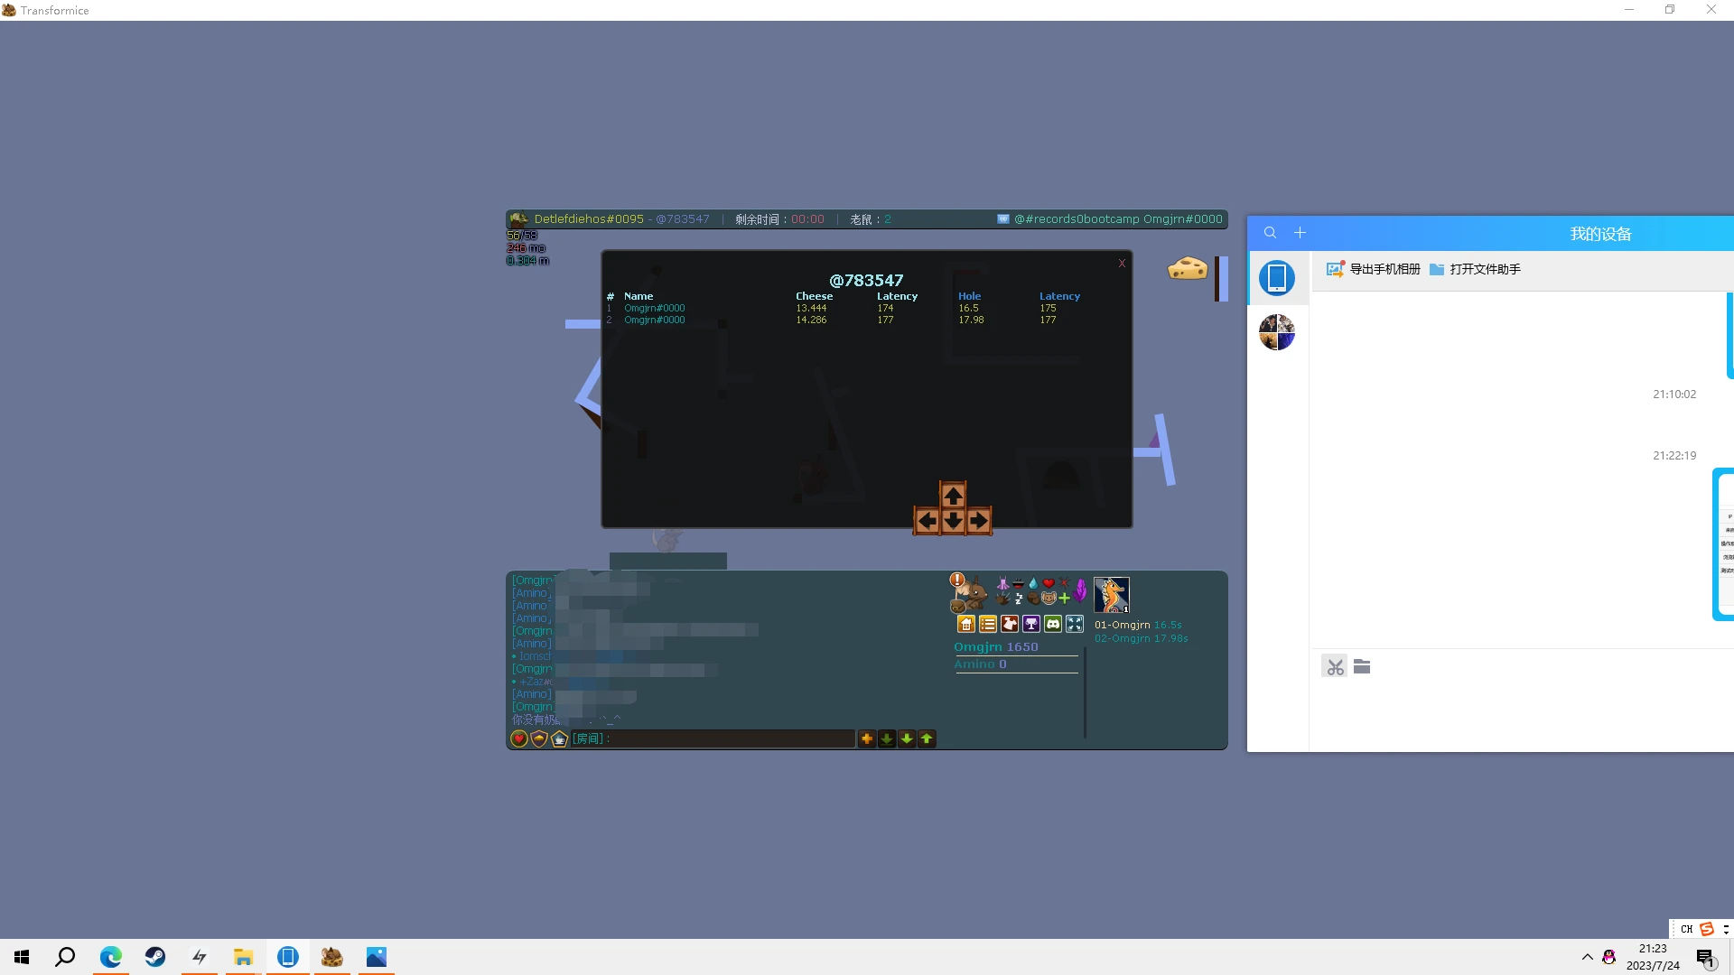Click the left arrow key button

tap(927, 521)
